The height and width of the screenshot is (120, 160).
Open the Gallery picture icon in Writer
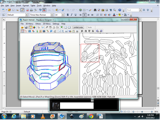(x=103, y=10)
